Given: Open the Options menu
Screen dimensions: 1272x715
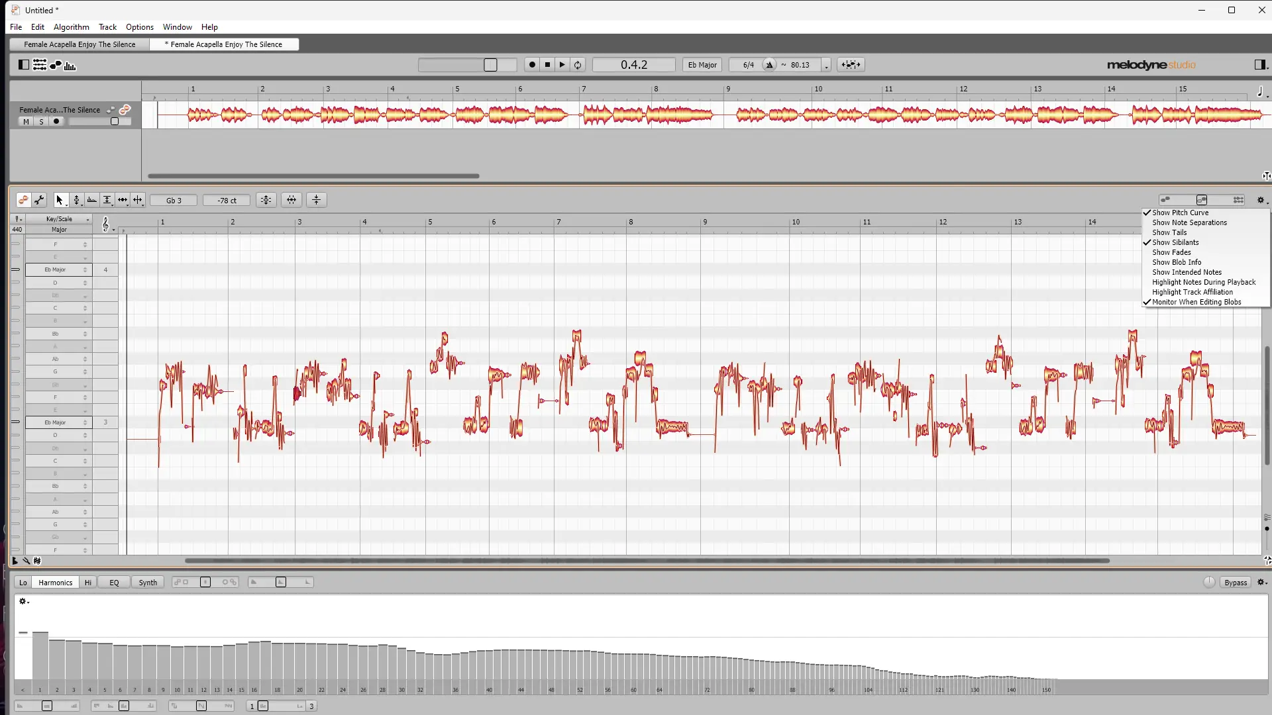Looking at the screenshot, I should pos(139,27).
